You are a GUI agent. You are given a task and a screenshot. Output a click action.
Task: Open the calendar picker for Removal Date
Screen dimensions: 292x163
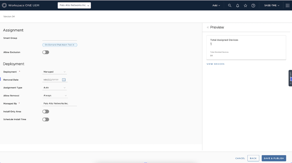(x=64, y=79)
